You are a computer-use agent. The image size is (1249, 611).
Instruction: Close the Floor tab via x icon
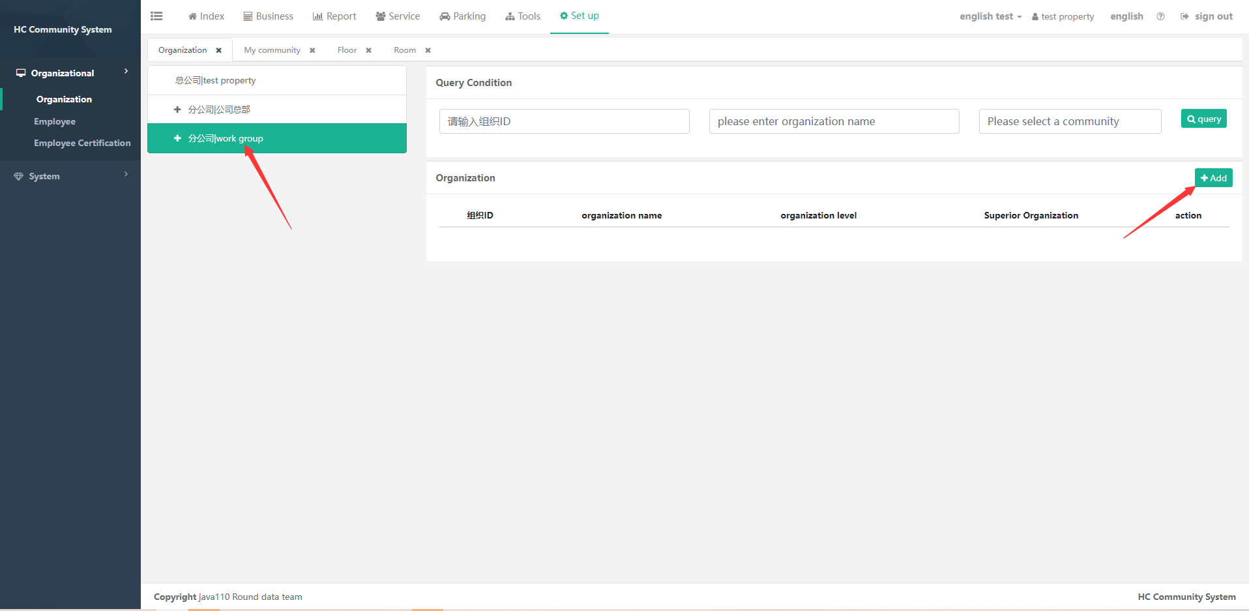point(368,50)
